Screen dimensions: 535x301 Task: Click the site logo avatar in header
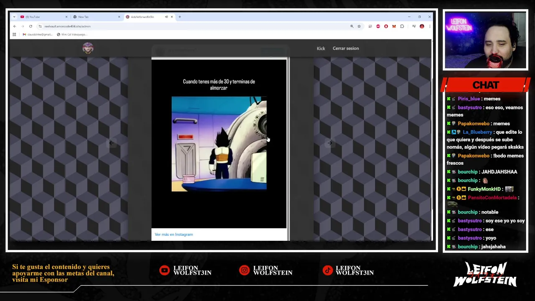(x=88, y=48)
